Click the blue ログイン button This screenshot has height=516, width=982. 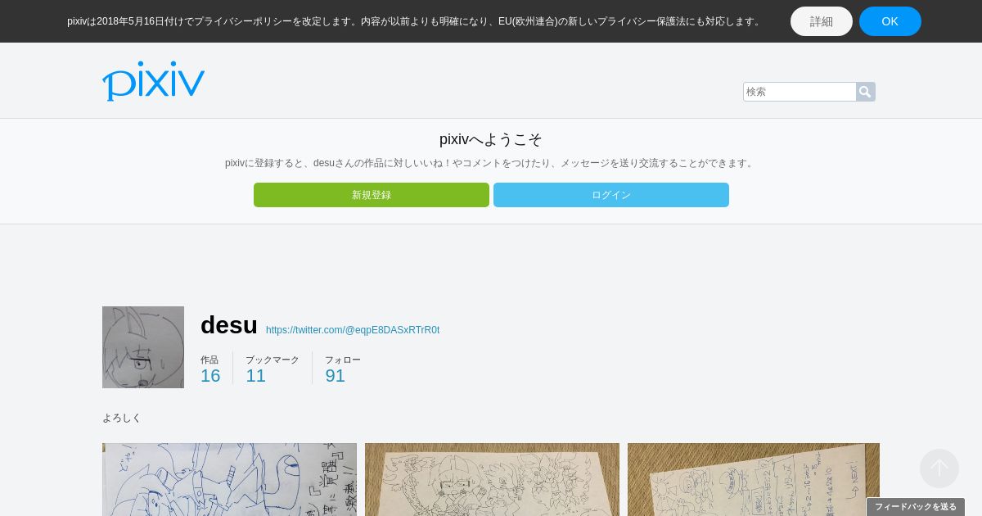click(611, 195)
